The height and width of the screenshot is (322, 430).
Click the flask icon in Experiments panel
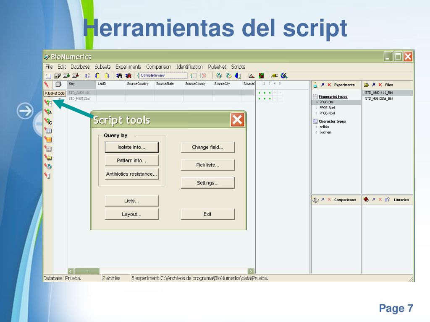click(x=315, y=85)
